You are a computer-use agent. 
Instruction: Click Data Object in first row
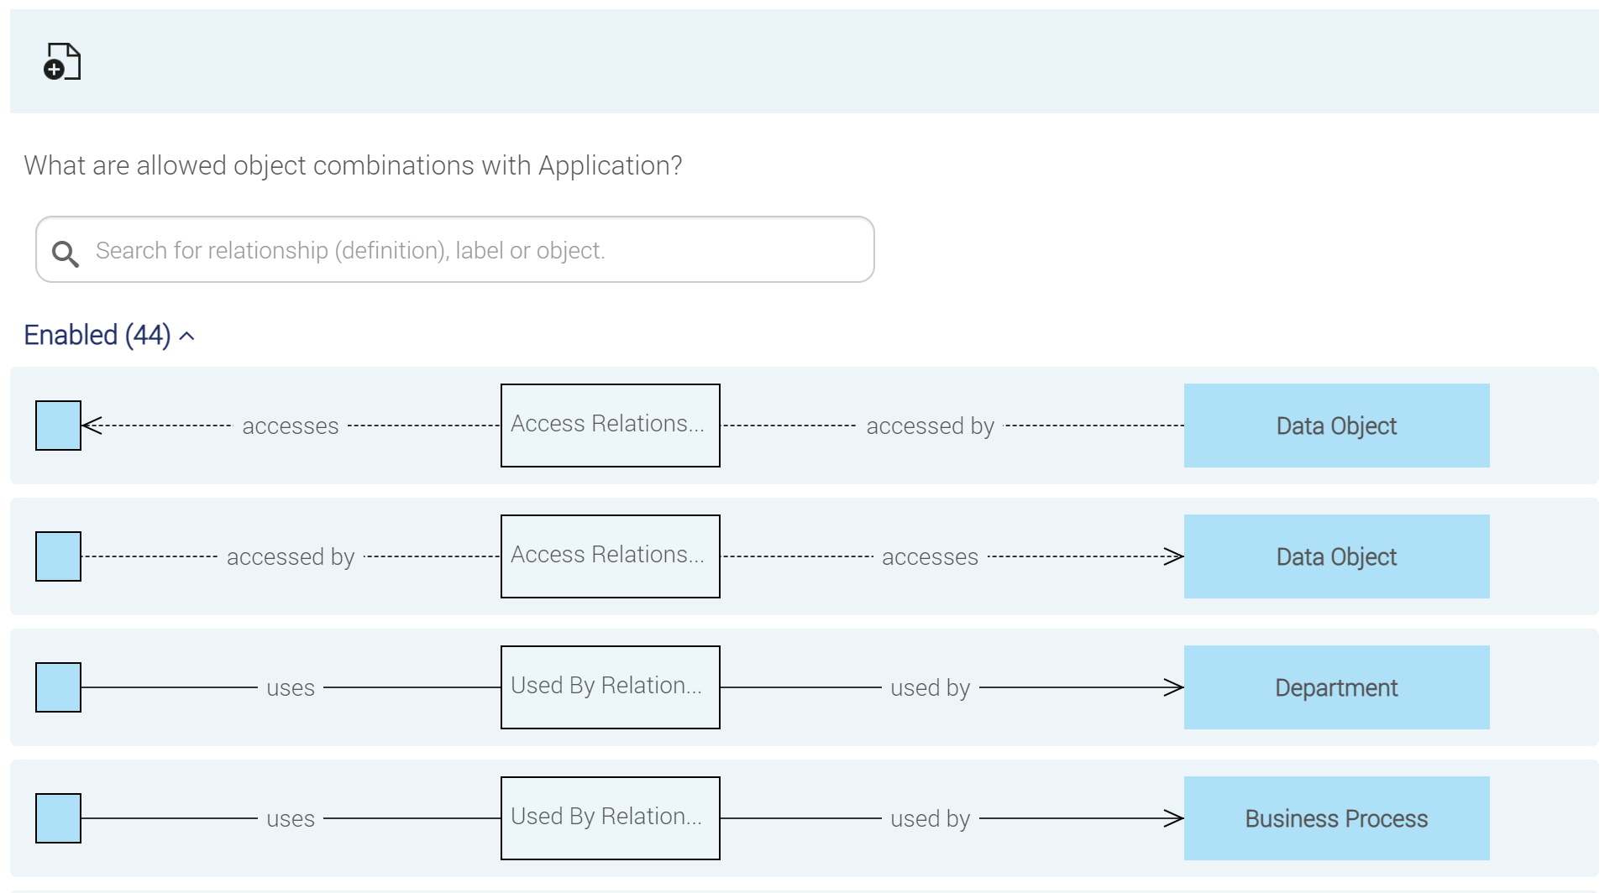[1336, 426]
